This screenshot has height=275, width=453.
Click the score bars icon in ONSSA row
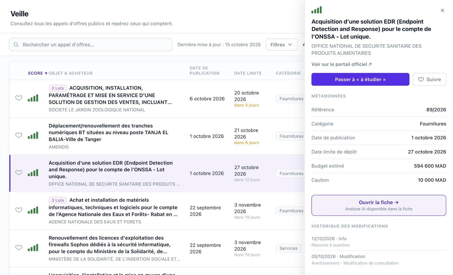[x=33, y=173]
